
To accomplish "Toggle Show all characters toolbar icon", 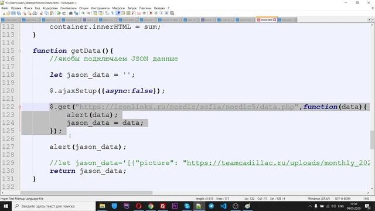I will pyautogui.click(x=112, y=13).
